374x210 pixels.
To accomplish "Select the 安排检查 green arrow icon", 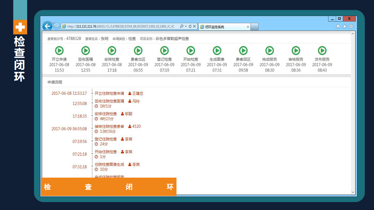I will pos(112,50).
